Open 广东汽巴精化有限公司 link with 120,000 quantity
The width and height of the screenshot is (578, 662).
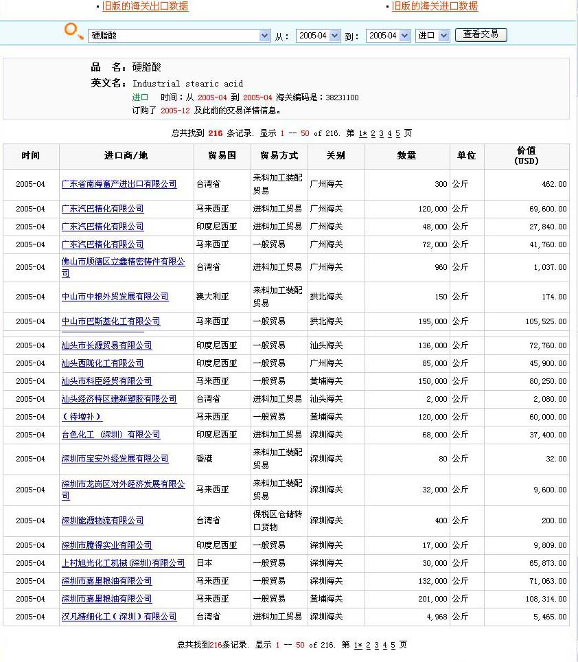pyautogui.click(x=102, y=209)
